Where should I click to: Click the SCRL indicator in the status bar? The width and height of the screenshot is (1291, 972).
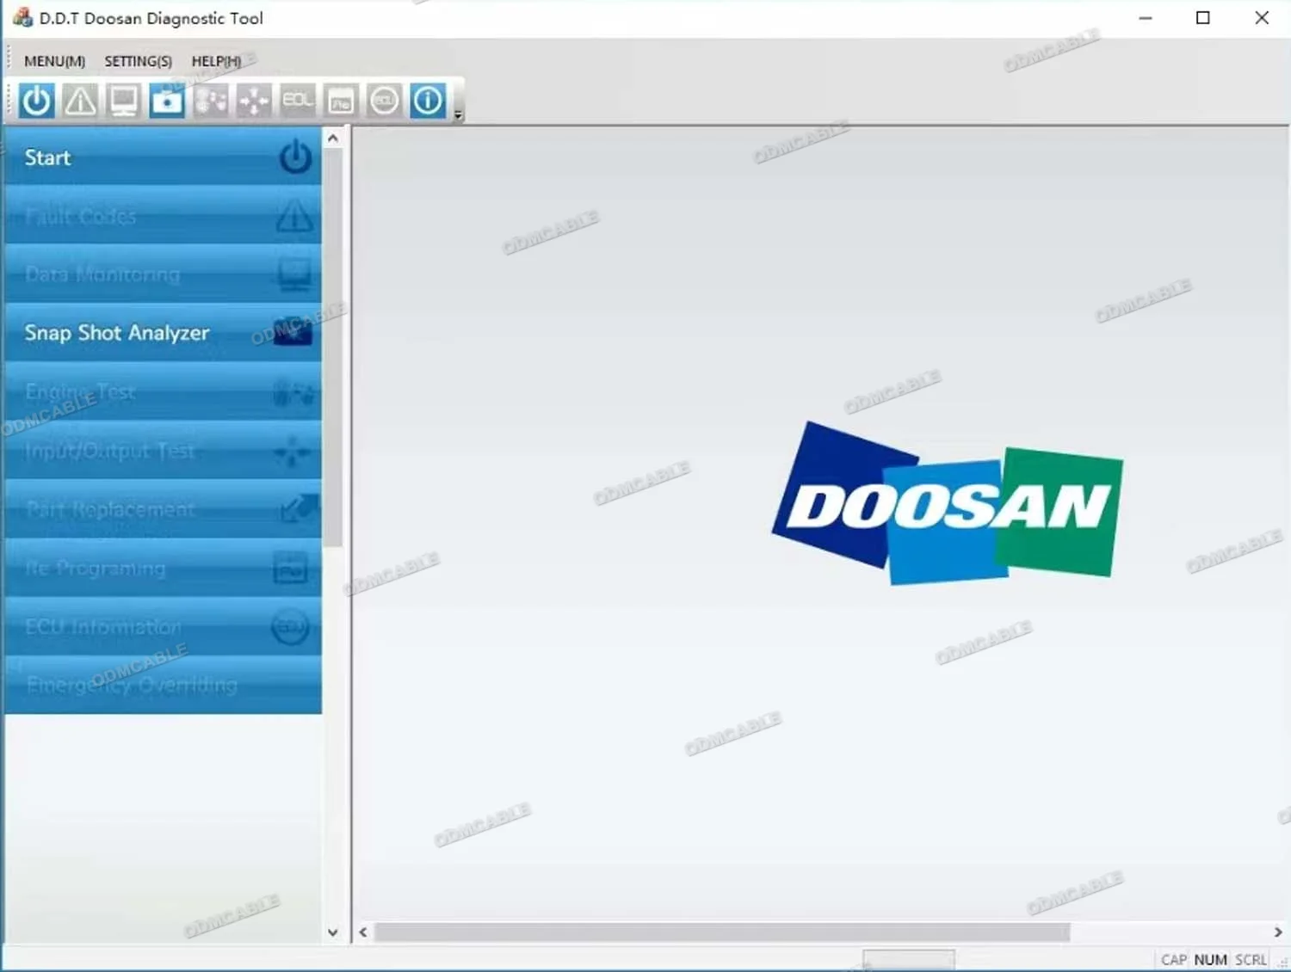click(1251, 960)
